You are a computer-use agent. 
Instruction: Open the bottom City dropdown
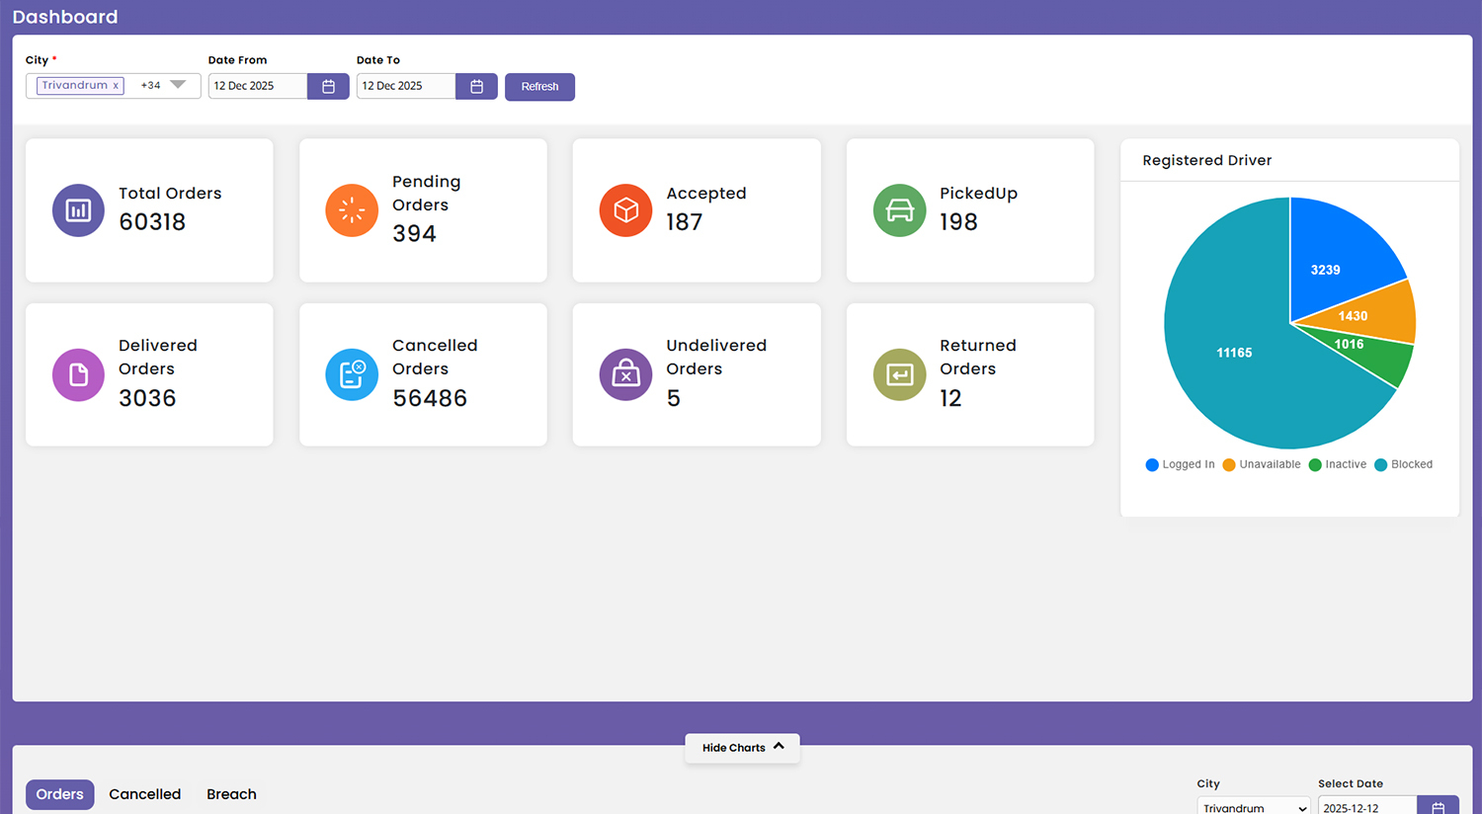[x=1253, y=806]
